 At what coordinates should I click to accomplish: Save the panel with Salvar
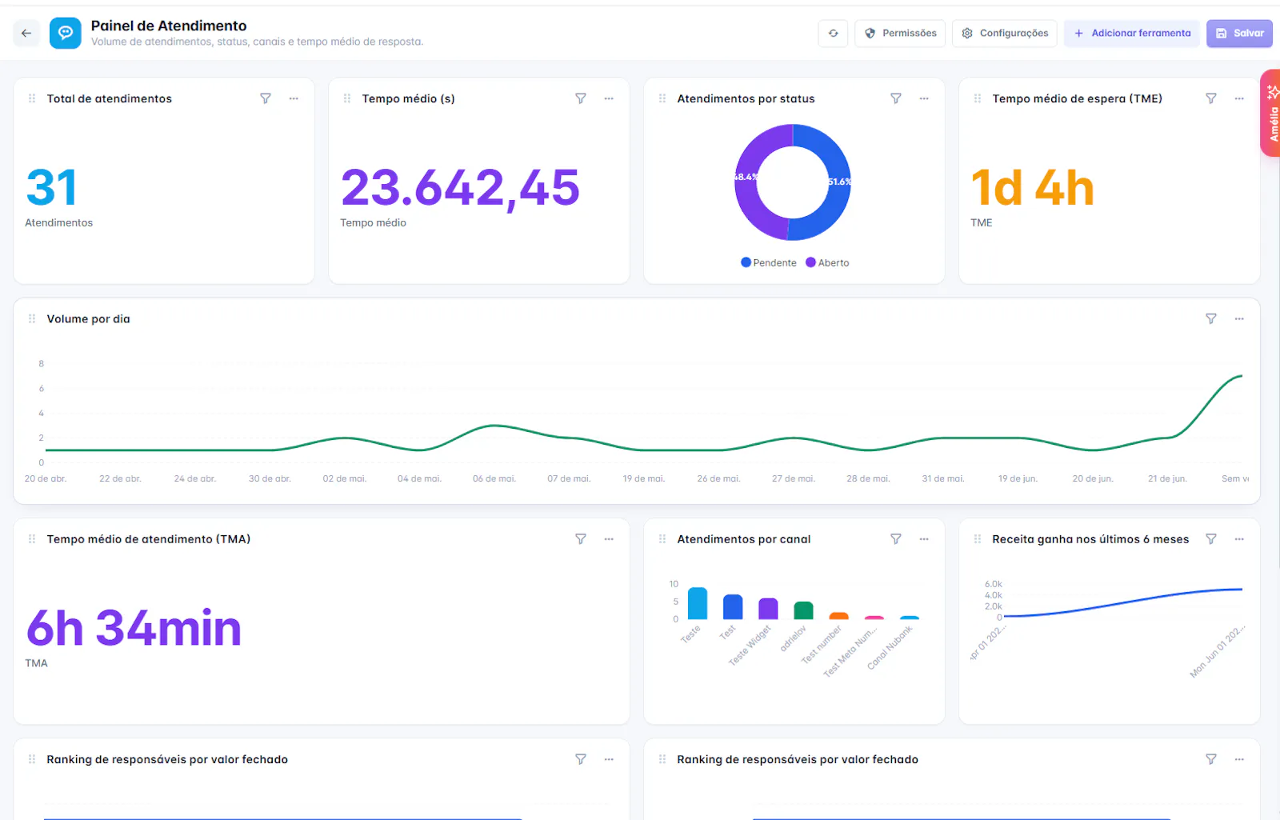pyautogui.click(x=1239, y=33)
